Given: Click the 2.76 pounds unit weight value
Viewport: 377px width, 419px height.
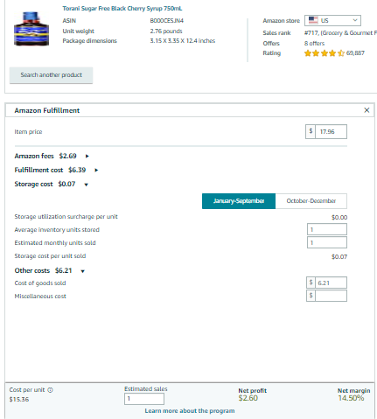Looking at the screenshot, I should pos(166,31).
